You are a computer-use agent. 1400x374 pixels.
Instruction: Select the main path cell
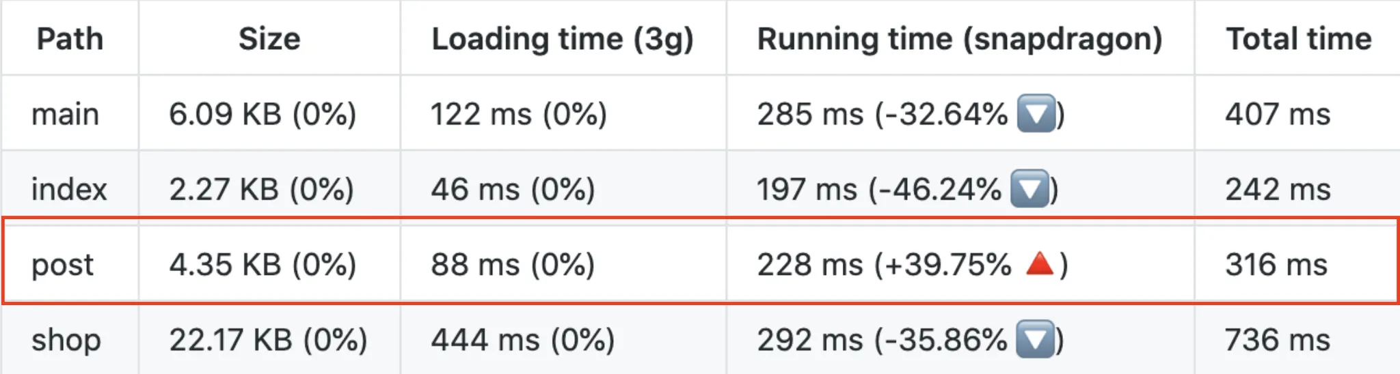point(66,114)
